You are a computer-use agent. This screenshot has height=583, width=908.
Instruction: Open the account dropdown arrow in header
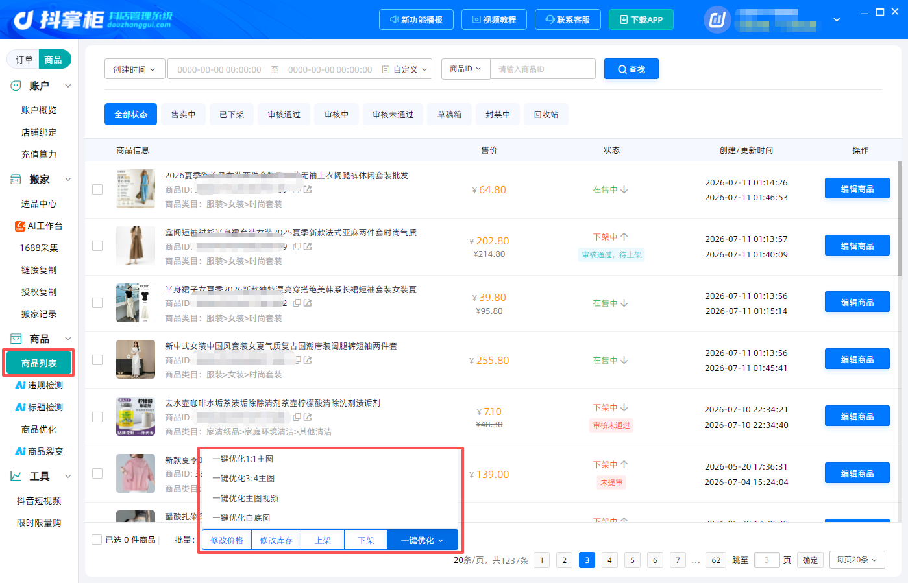tap(837, 19)
